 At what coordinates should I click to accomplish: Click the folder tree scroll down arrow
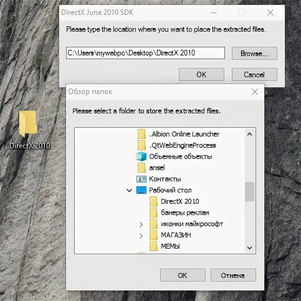point(250,248)
